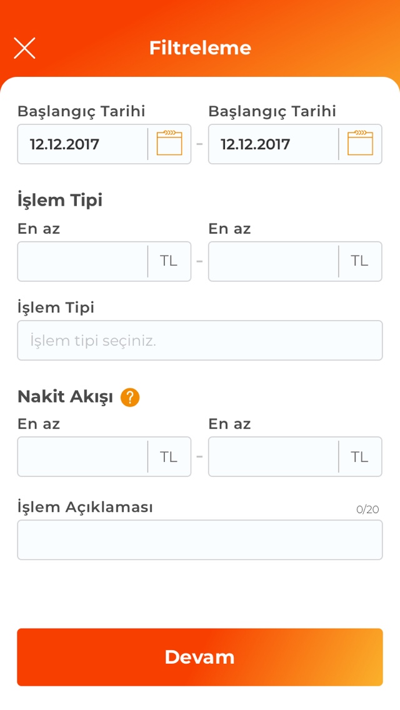Screen dimensions: 400x710
Task: Close the Filtreleme screen with X icon
Action: (24, 48)
